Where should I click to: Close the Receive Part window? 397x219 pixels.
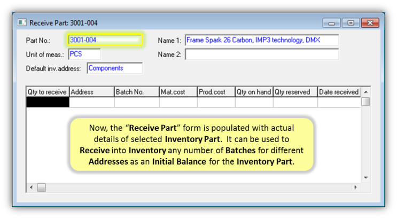coord(369,23)
